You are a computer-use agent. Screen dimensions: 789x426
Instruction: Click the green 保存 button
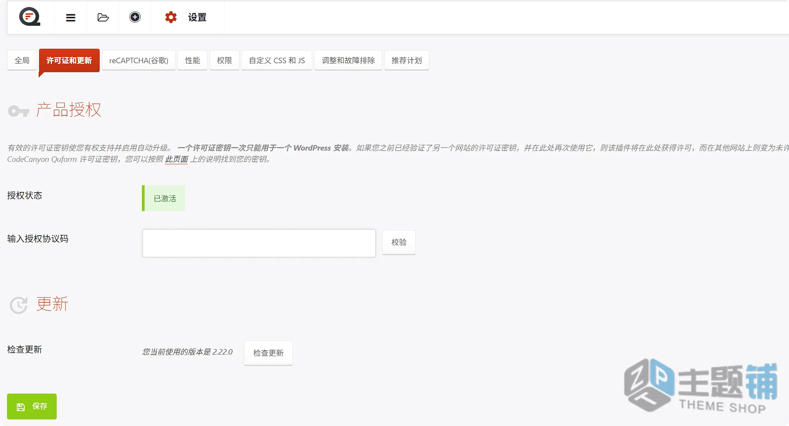pyautogui.click(x=32, y=406)
